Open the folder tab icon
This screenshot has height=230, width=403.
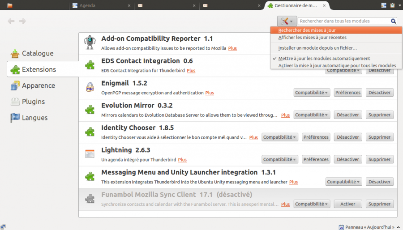[x=10, y=5]
